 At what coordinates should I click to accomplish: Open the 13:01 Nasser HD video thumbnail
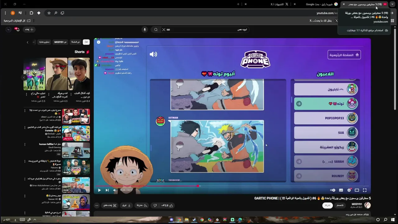[x=76, y=202]
